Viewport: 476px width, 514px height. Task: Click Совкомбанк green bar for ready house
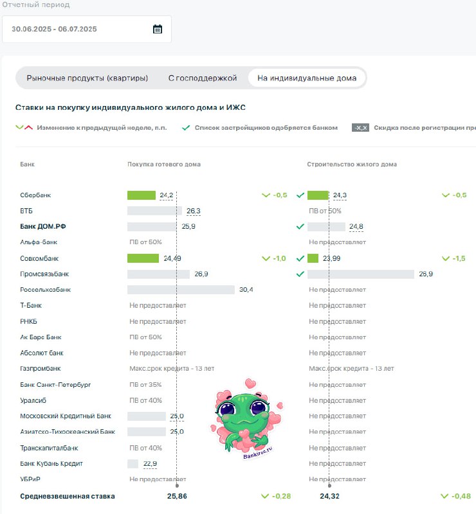[x=143, y=258]
